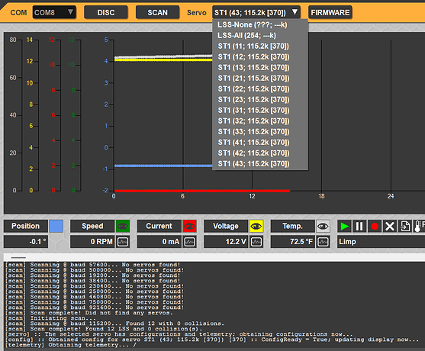The height and width of the screenshot is (351, 425).
Task: Export data with the file export icon
Action: pos(405,226)
